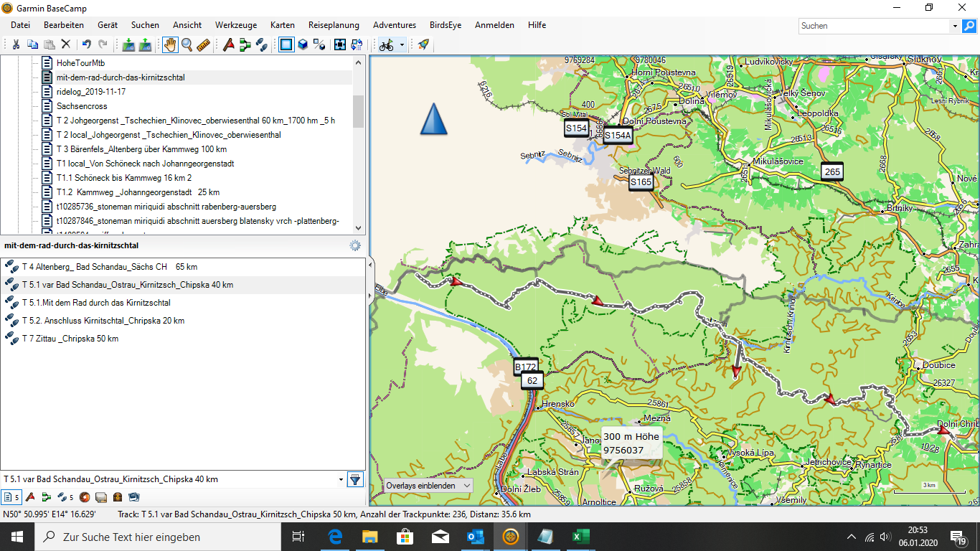Click the gear options icon beside list title

(x=355, y=245)
